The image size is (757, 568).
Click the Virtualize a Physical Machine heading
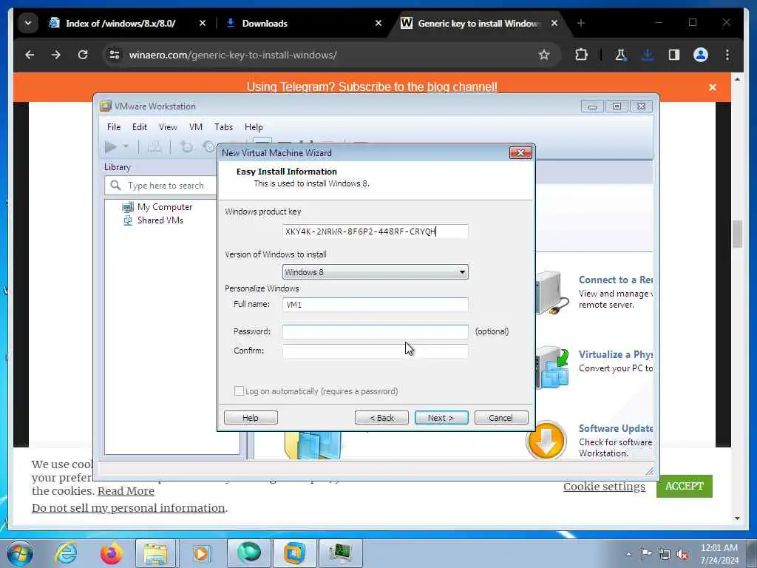tap(616, 354)
